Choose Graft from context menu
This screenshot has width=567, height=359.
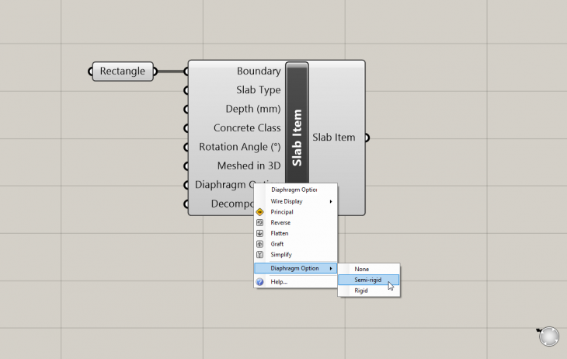pos(295,244)
